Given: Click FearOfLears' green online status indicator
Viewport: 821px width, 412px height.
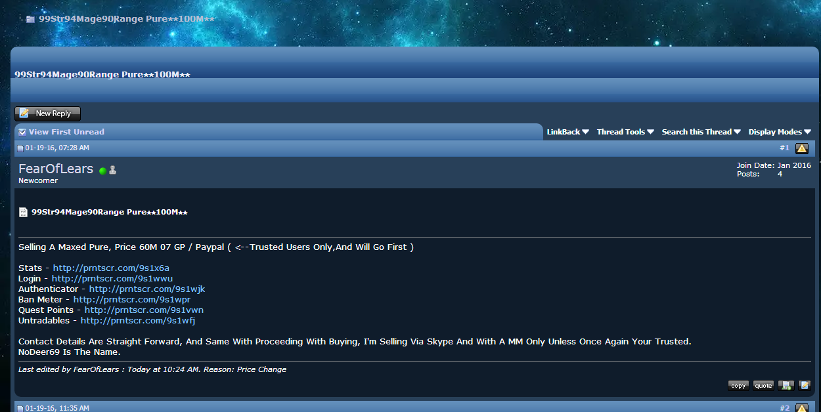Looking at the screenshot, I should point(102,171).
